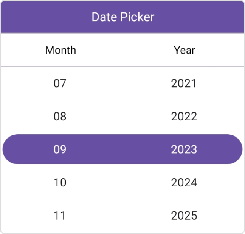Viewport: 245px width, 234px height.
Task: Click the divider line below the column headers
Action: 122,67
